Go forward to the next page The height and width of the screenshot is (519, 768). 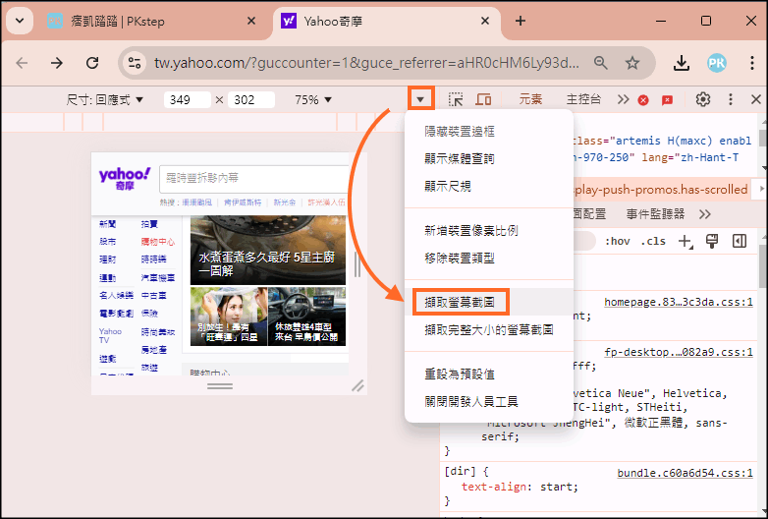click(x=57, y=63)
